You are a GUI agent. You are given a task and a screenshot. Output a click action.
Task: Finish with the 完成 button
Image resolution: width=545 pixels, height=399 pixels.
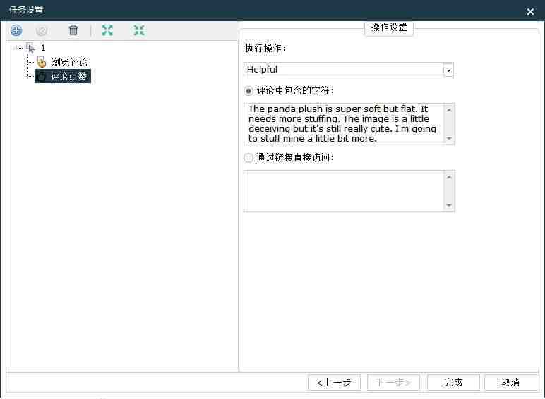(x=453, y=382)
